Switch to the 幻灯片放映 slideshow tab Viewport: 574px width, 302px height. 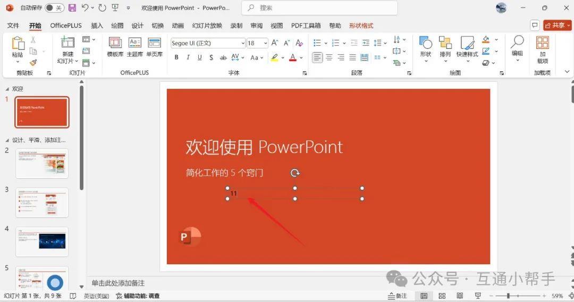click(207, 26)
